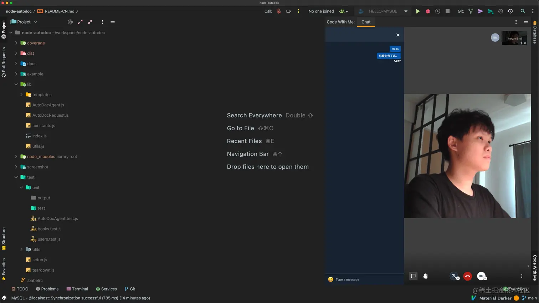539x303 pixels.
Task: Hang up with red phone button
Action: pyautogui.click(x=467, y=276)
